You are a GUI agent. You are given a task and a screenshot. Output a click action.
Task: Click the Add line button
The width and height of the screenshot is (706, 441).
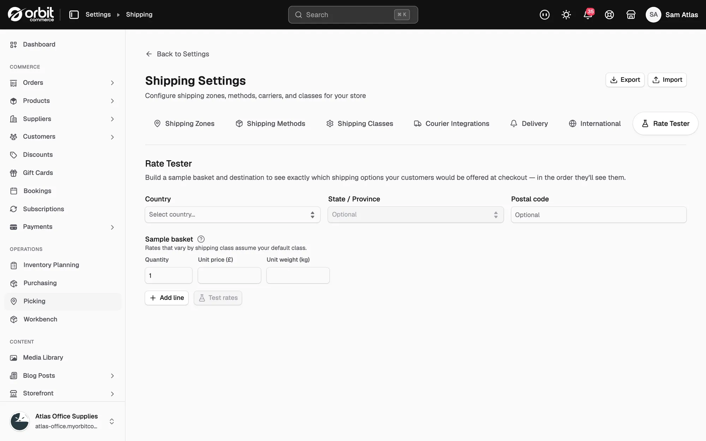[167, 298]
